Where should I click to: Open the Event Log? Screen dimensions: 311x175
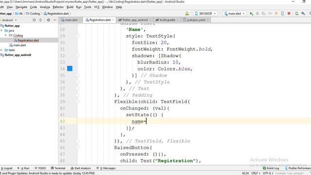(271, 168)
